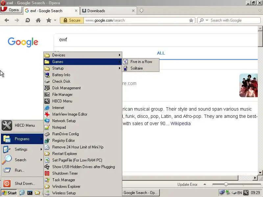Go to the home page
Screen dimensions: 263x197
pyautogui.click(x=38, y=20)
